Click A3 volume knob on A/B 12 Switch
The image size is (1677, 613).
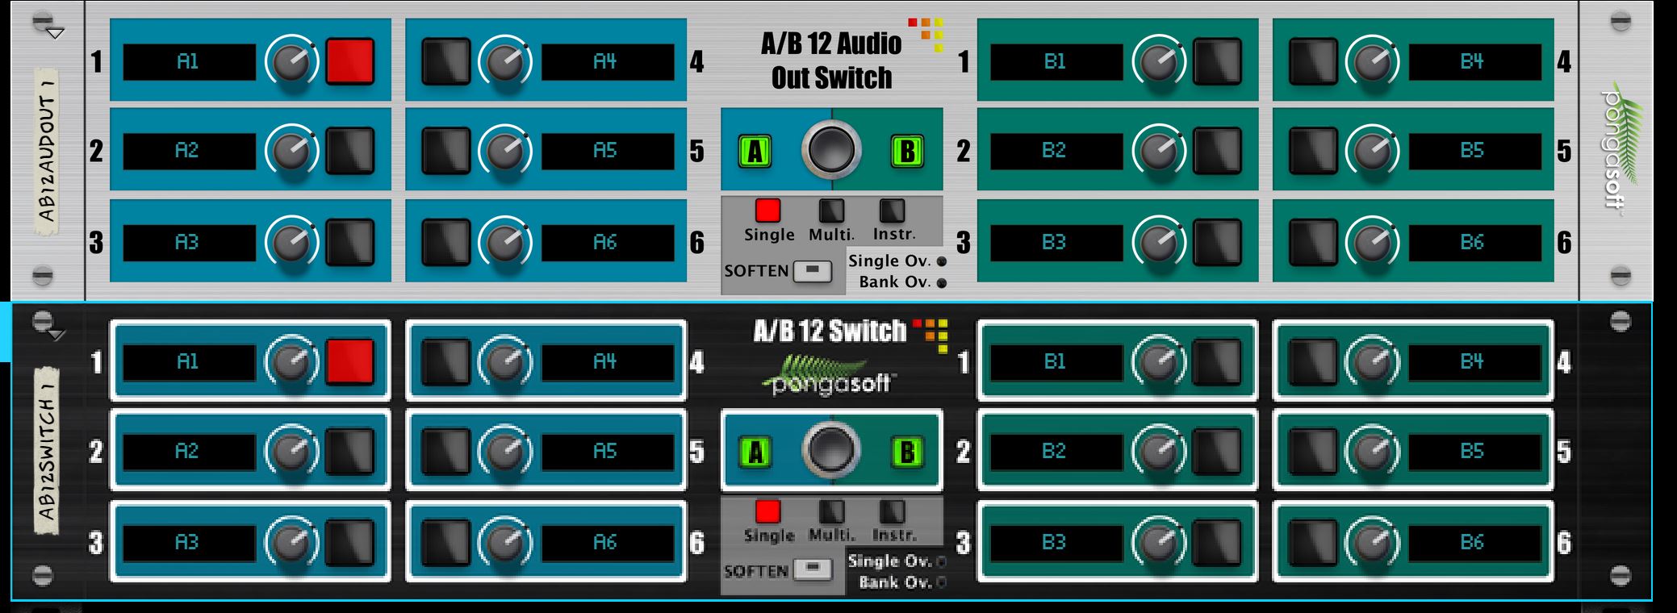click(x=291, y=542)
